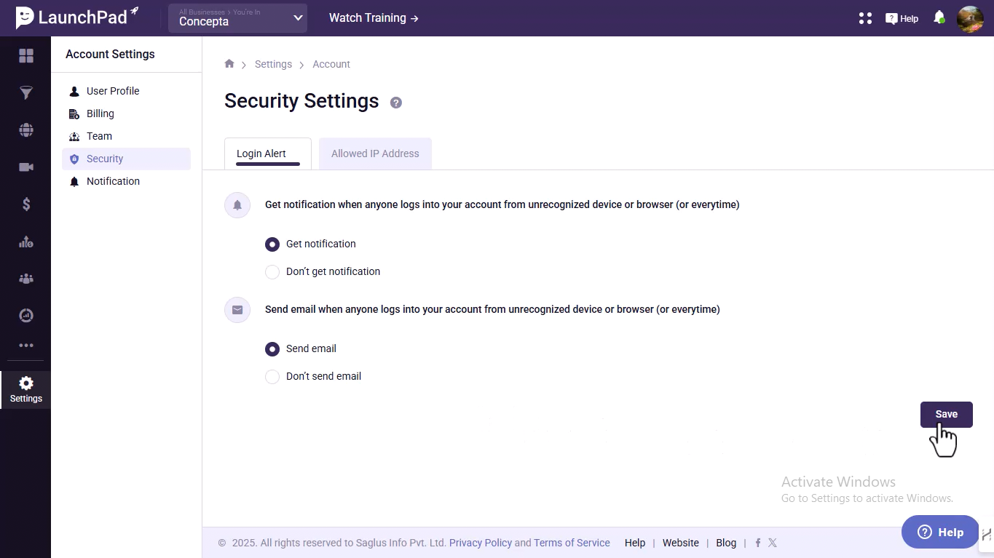The image size is (994, 558).
Task: Click the footer Website link
Action: coord(681,543)
